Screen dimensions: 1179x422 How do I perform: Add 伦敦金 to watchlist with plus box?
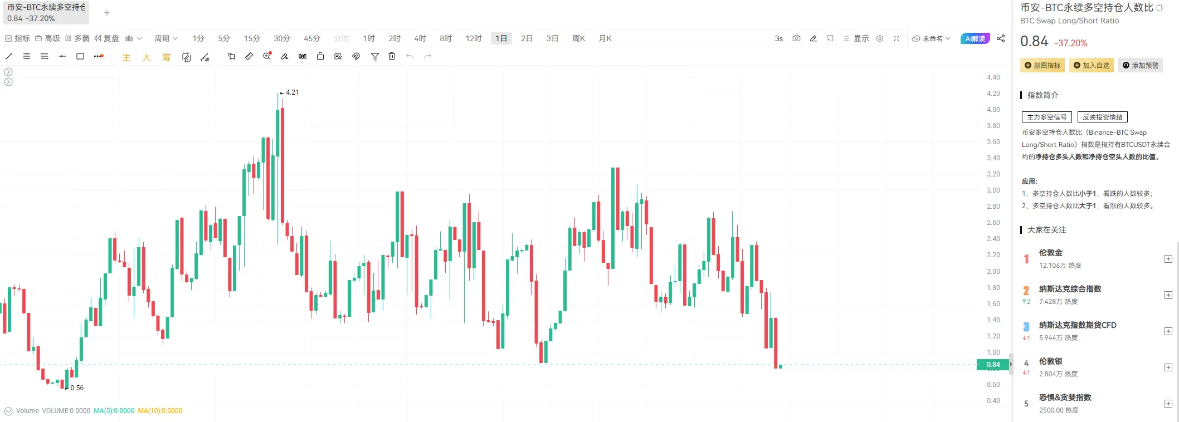coord(1168,259)
